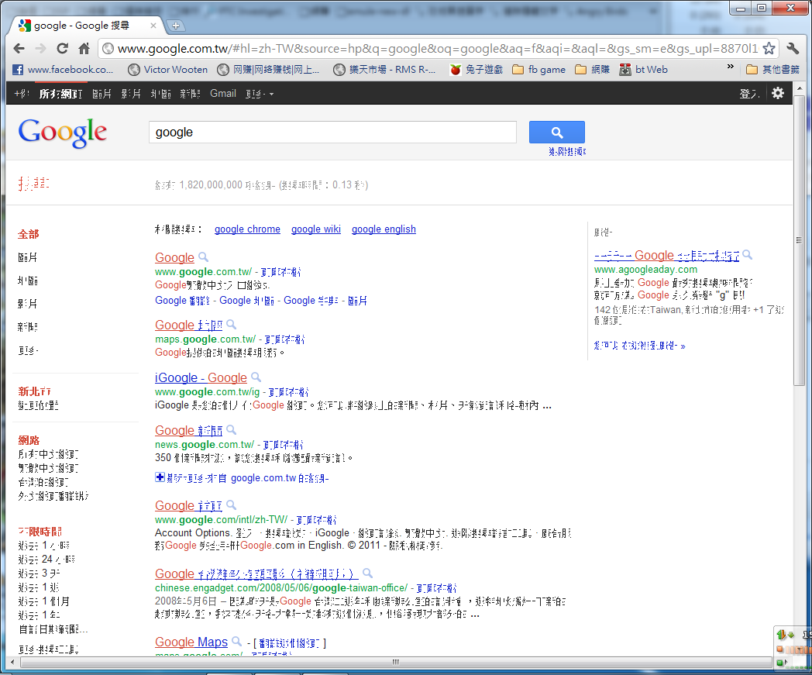
Task: Expand the bookmarks bar overflow chevron
Action: point(731,69)
